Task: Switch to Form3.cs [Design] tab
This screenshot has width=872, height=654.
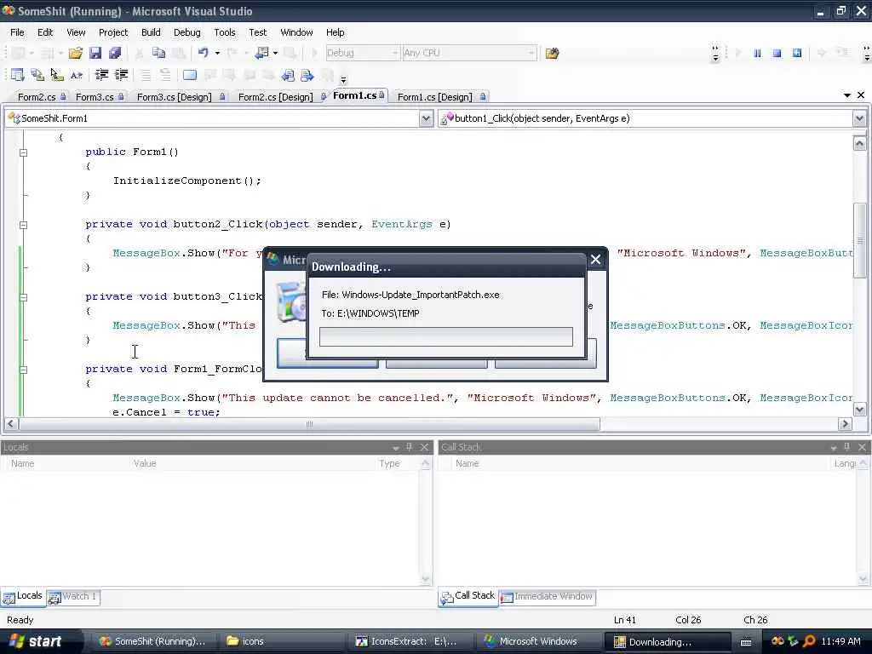Action: (180, 97)
